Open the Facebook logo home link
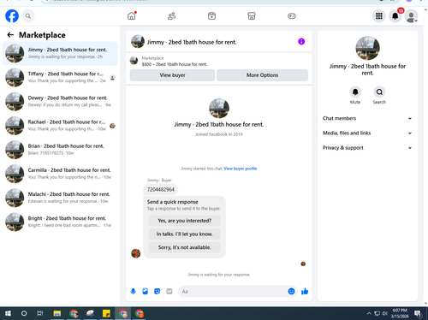This screenshot has height=320, width=428. point(12,16)
